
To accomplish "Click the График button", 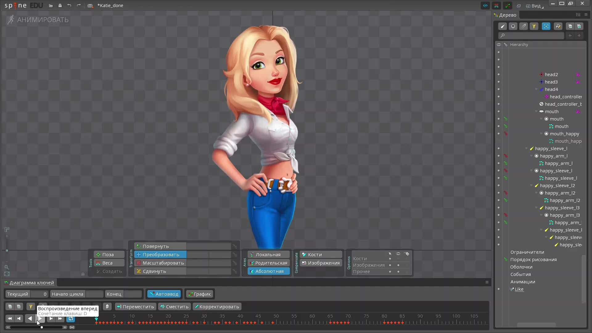I will pos(199,294).
